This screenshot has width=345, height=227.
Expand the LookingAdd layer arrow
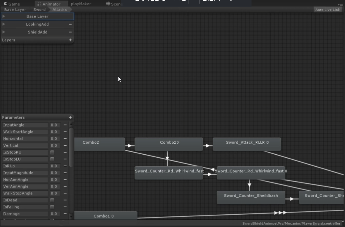coord(4,24)
